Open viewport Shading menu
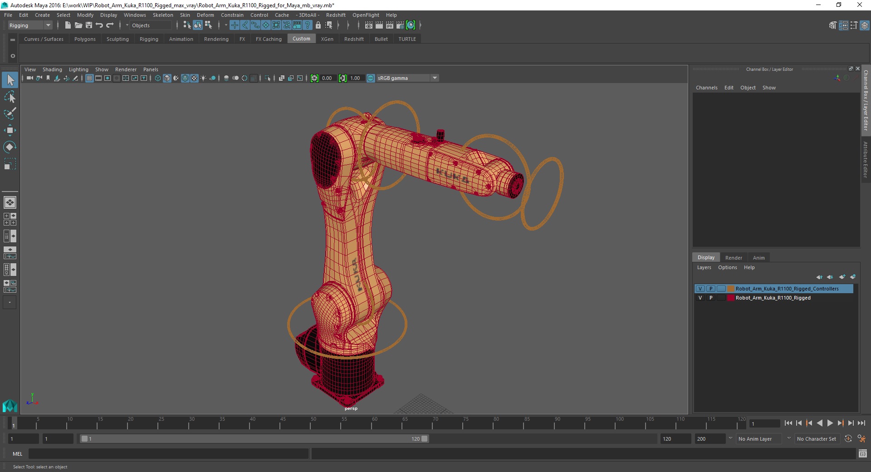This screenshot has height=472, width=871. click(x=52, y=69)
